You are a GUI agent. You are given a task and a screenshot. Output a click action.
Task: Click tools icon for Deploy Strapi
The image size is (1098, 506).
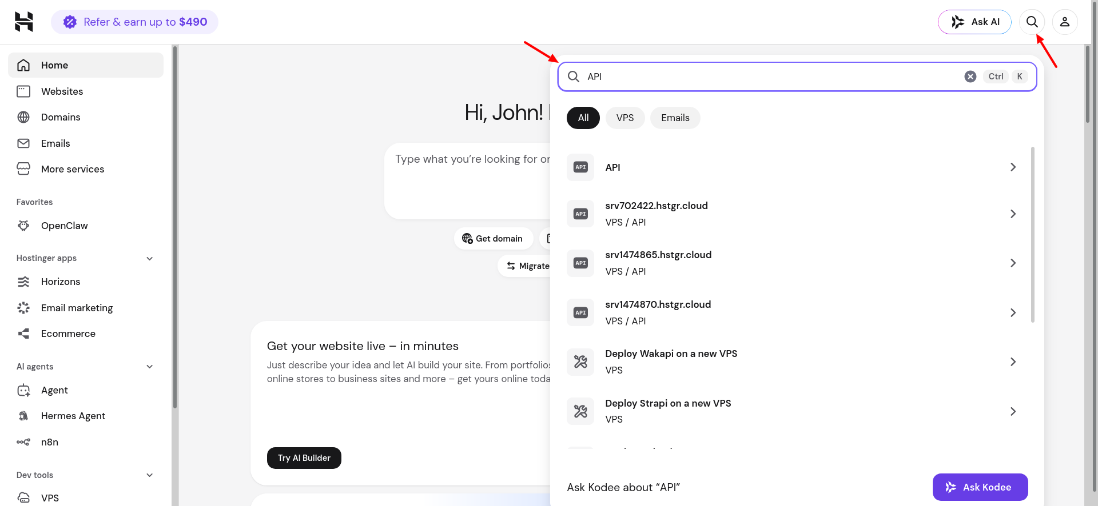(x=580, y=411)
